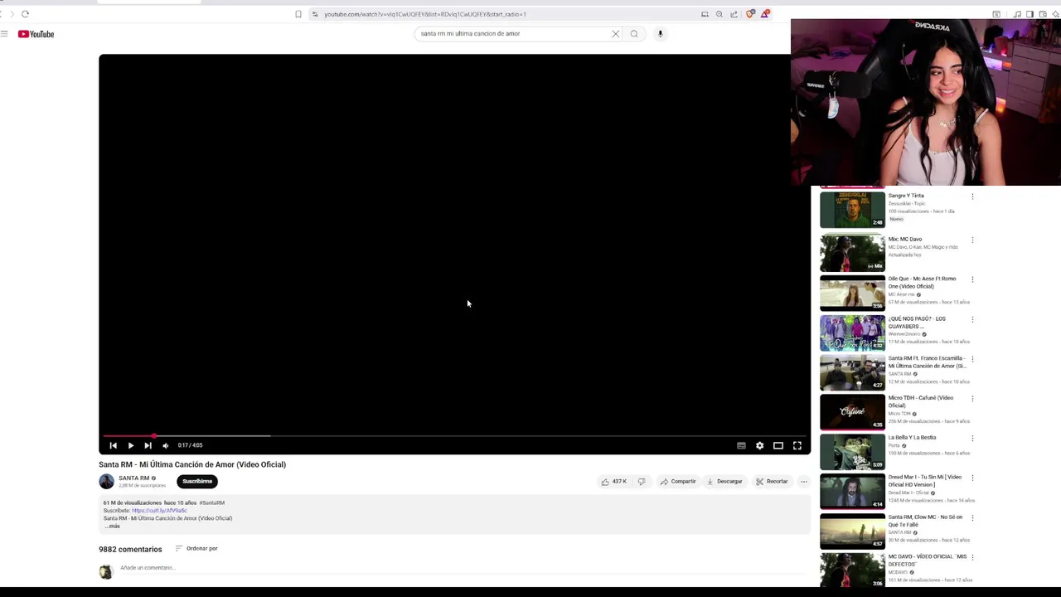The width and height of the screenshot is (1061, 597).
Task: Subscribe with the Suscribirme button
Action: tap(197, 482)
